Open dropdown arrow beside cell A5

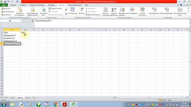(22, 44)
